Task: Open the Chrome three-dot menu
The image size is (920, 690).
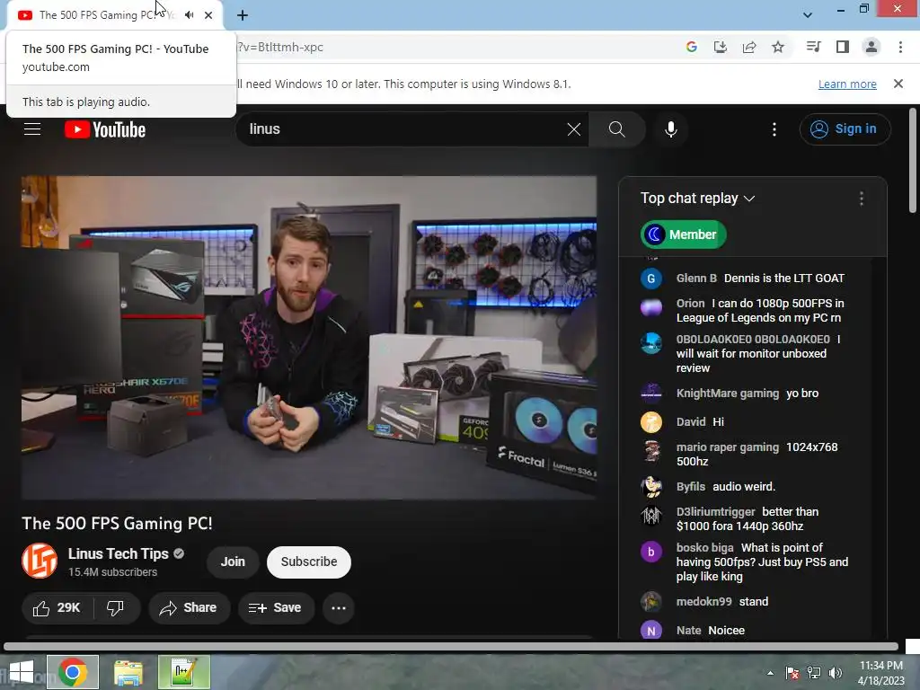Action: (x=900, y=47)
